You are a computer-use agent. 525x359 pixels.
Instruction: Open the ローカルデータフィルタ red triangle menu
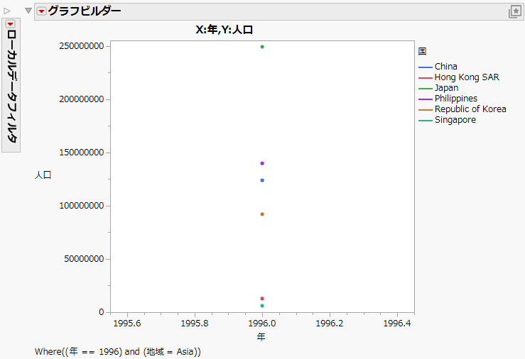[x=11, y=24]
